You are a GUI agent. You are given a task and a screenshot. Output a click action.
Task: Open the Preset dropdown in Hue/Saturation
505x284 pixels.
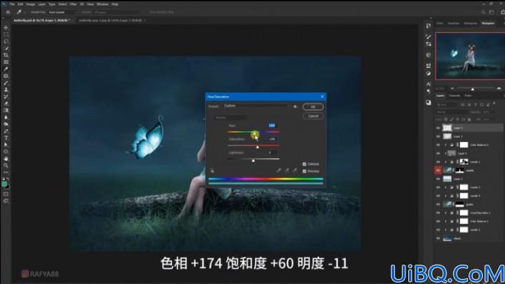pos(256,106)
